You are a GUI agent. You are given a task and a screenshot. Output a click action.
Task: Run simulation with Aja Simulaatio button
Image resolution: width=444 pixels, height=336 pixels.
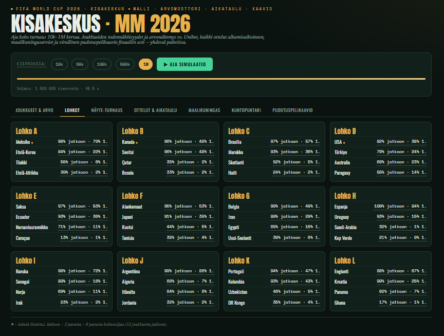click(184, 64)
